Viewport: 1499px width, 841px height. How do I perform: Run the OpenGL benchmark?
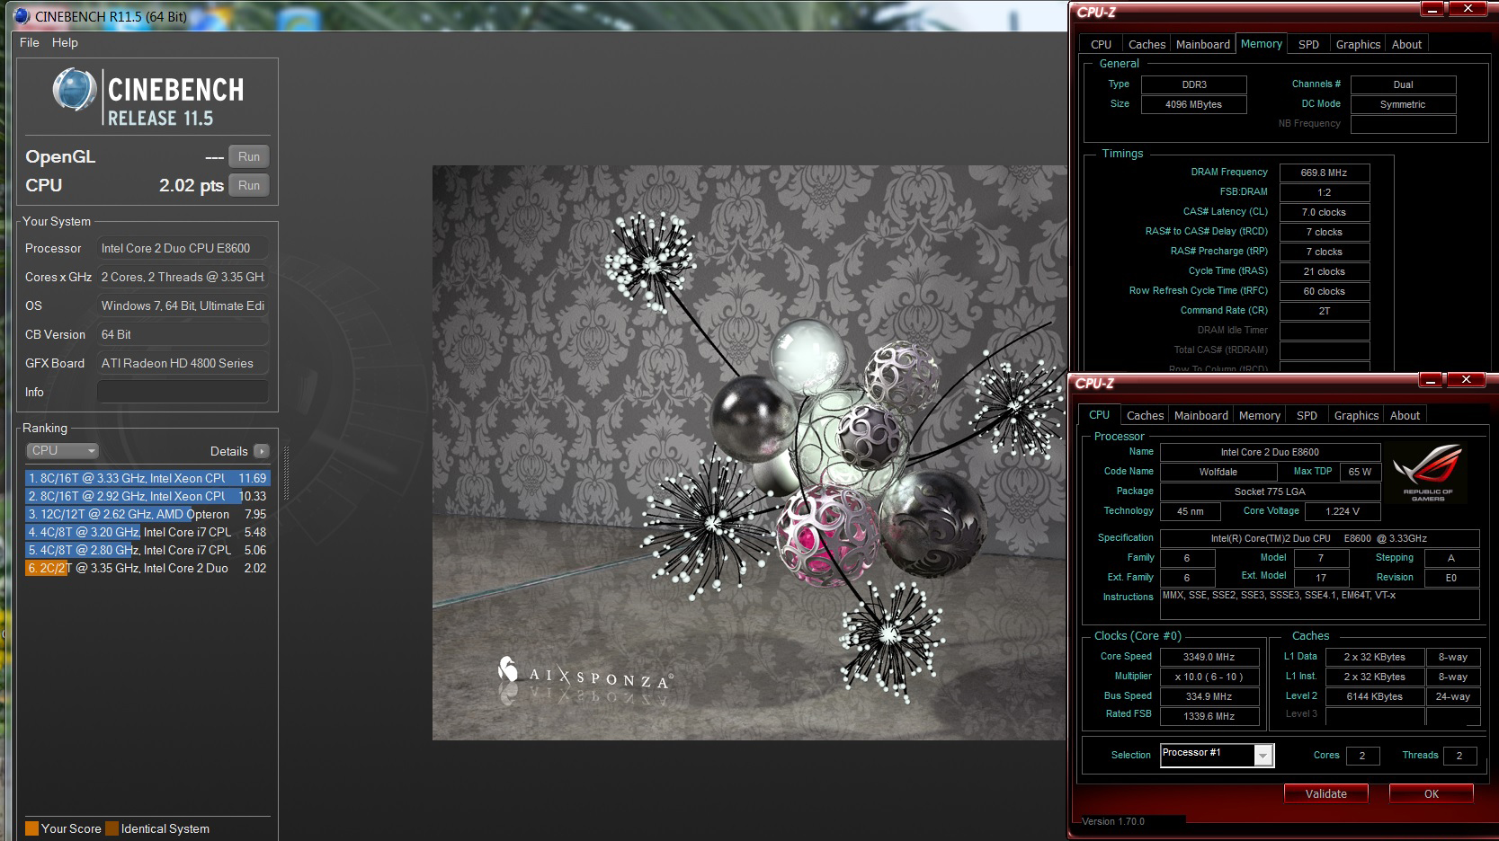point(249,156)
